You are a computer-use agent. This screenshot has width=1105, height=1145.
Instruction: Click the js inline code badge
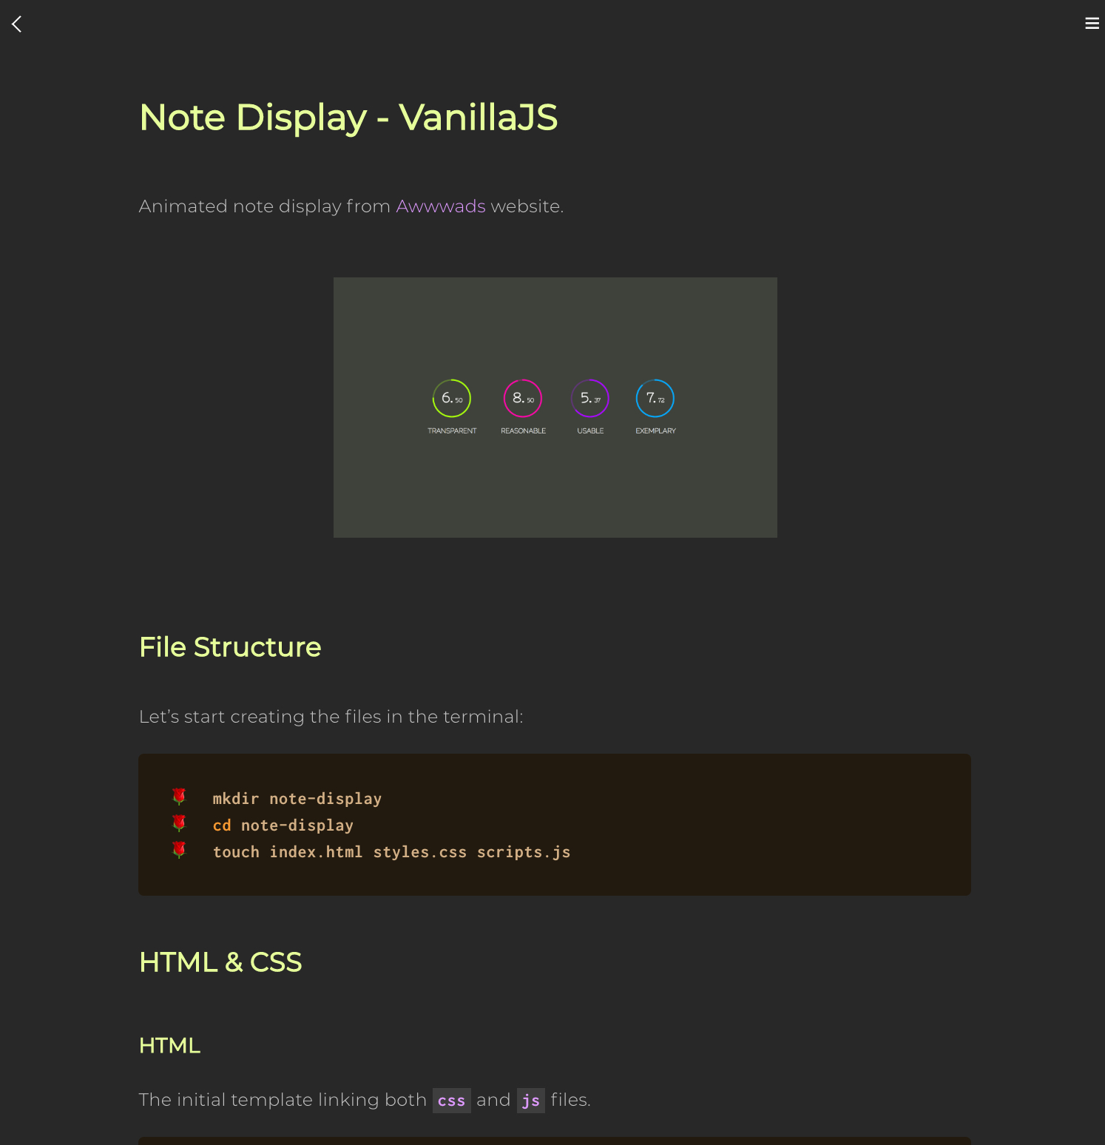pyautogui.click(x=530, y=1100)
